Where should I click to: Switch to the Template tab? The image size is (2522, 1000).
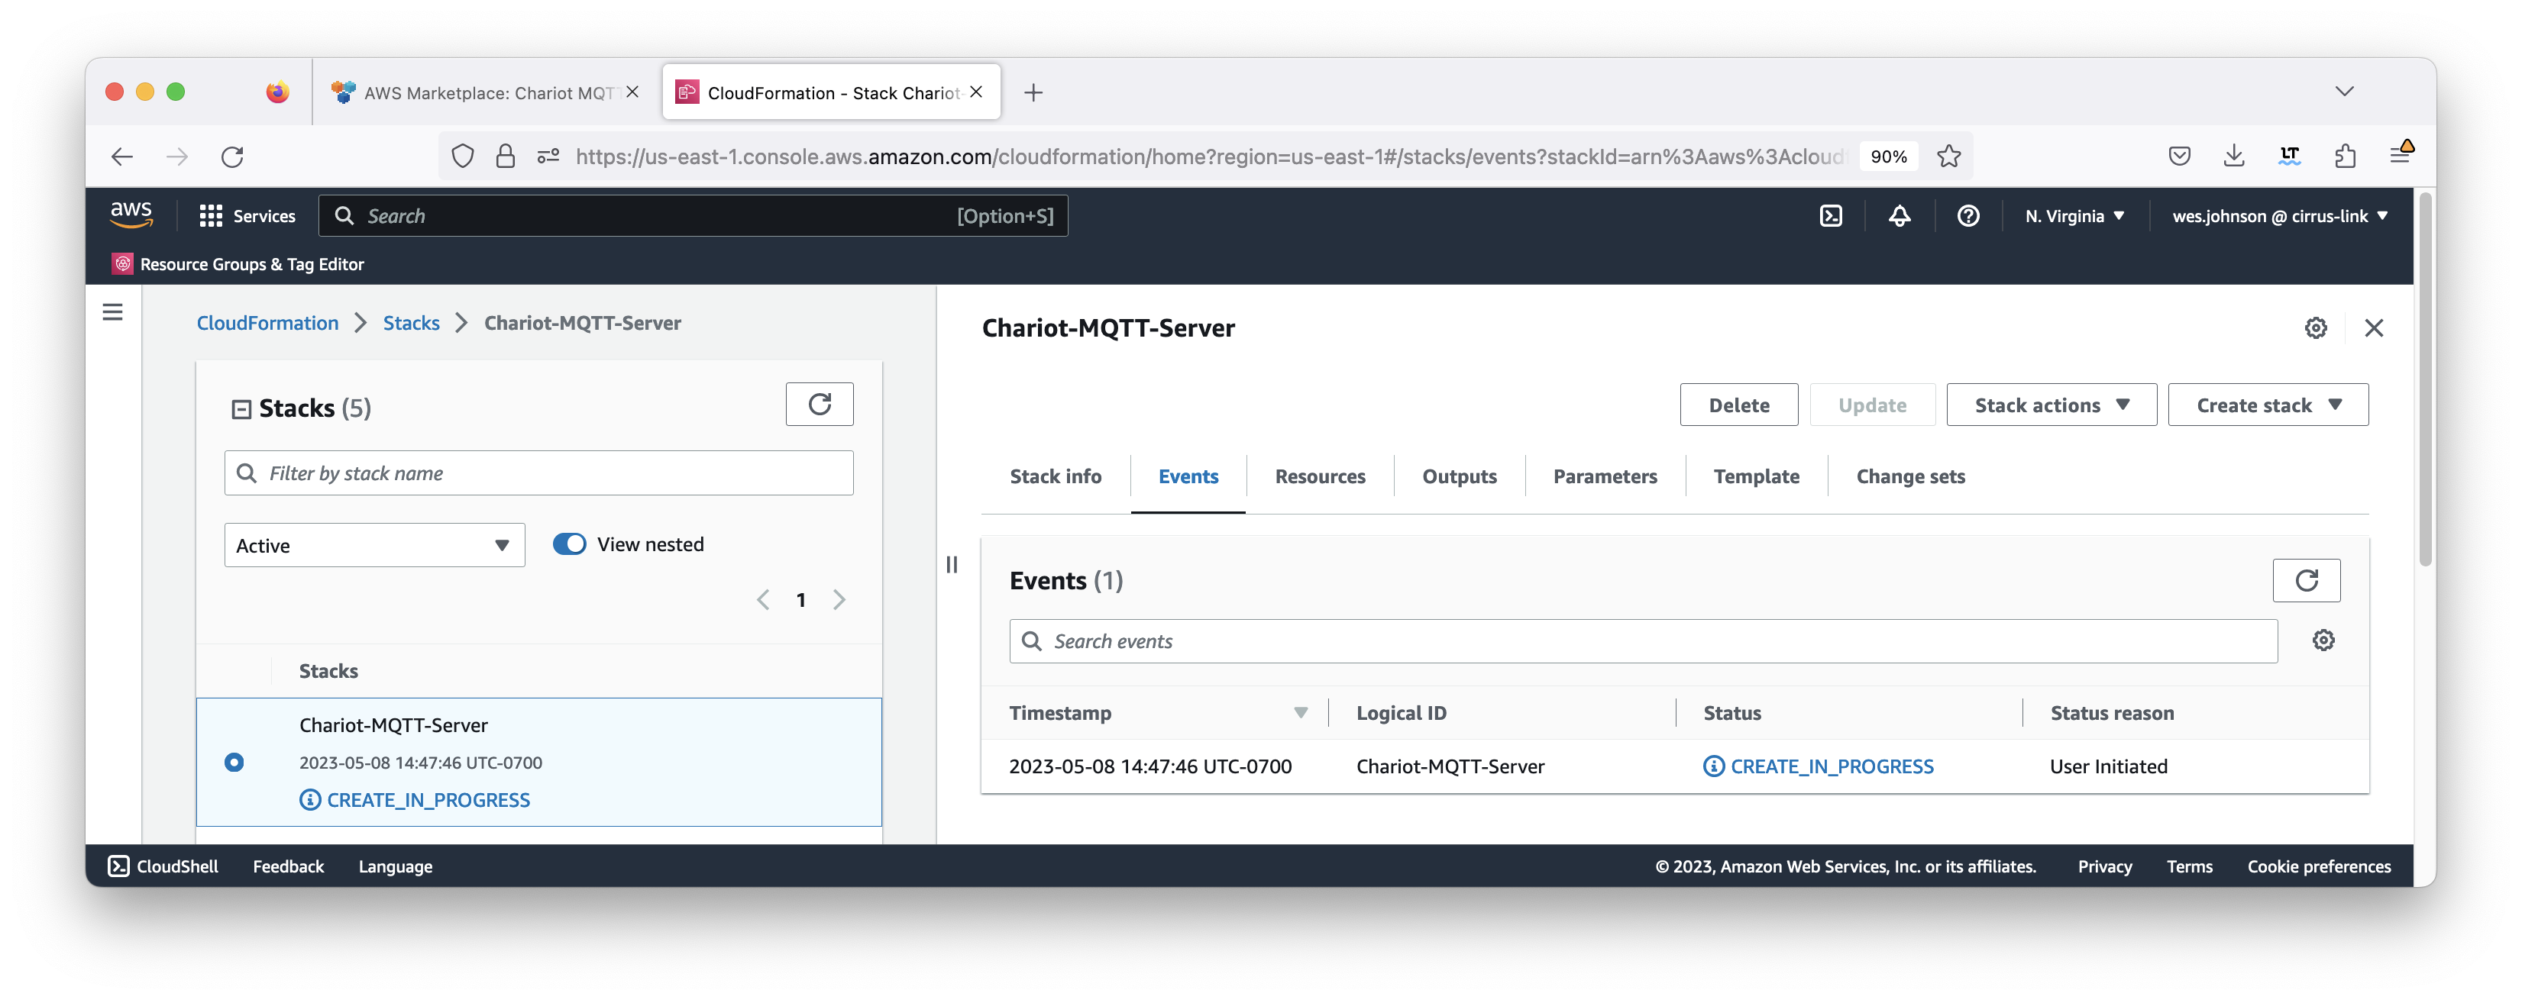point(1755,476)
